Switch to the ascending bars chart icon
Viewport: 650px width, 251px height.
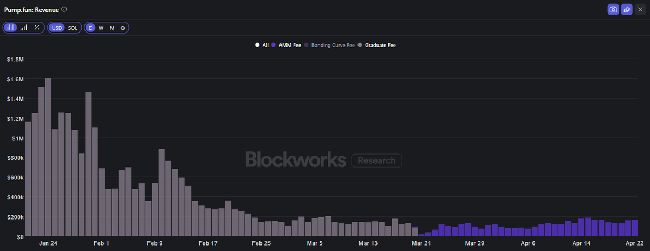(x=24, y=28)
